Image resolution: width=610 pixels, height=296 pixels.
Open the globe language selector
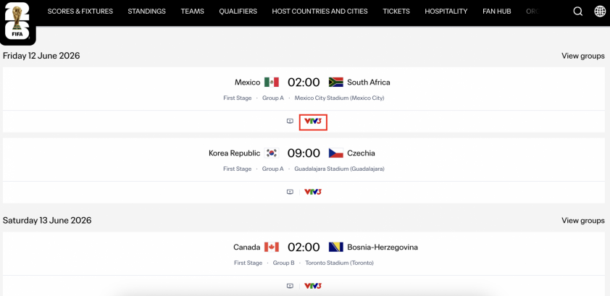click(x=600, y=12)
